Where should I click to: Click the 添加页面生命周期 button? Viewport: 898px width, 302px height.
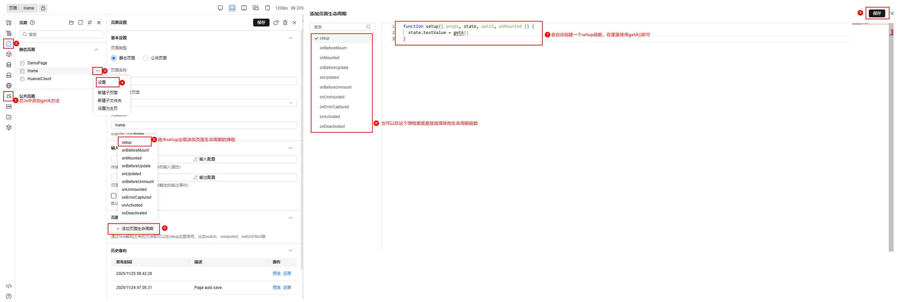point(134,229)
